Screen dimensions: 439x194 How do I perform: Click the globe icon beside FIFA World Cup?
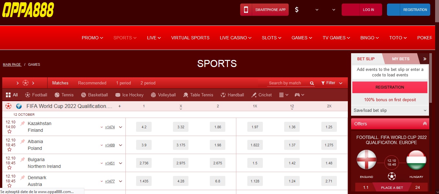[19, 106]
